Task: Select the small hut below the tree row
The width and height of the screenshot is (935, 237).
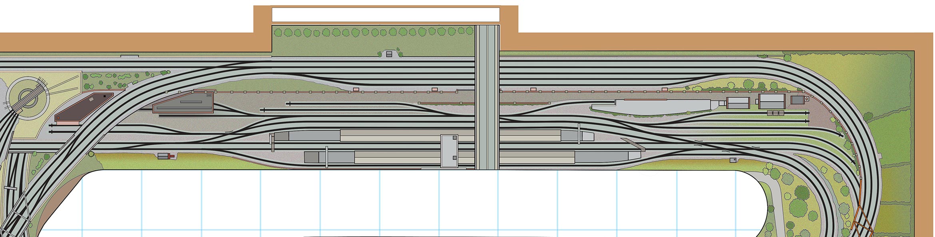Action: pyautogui.click(x=389, y=54)
